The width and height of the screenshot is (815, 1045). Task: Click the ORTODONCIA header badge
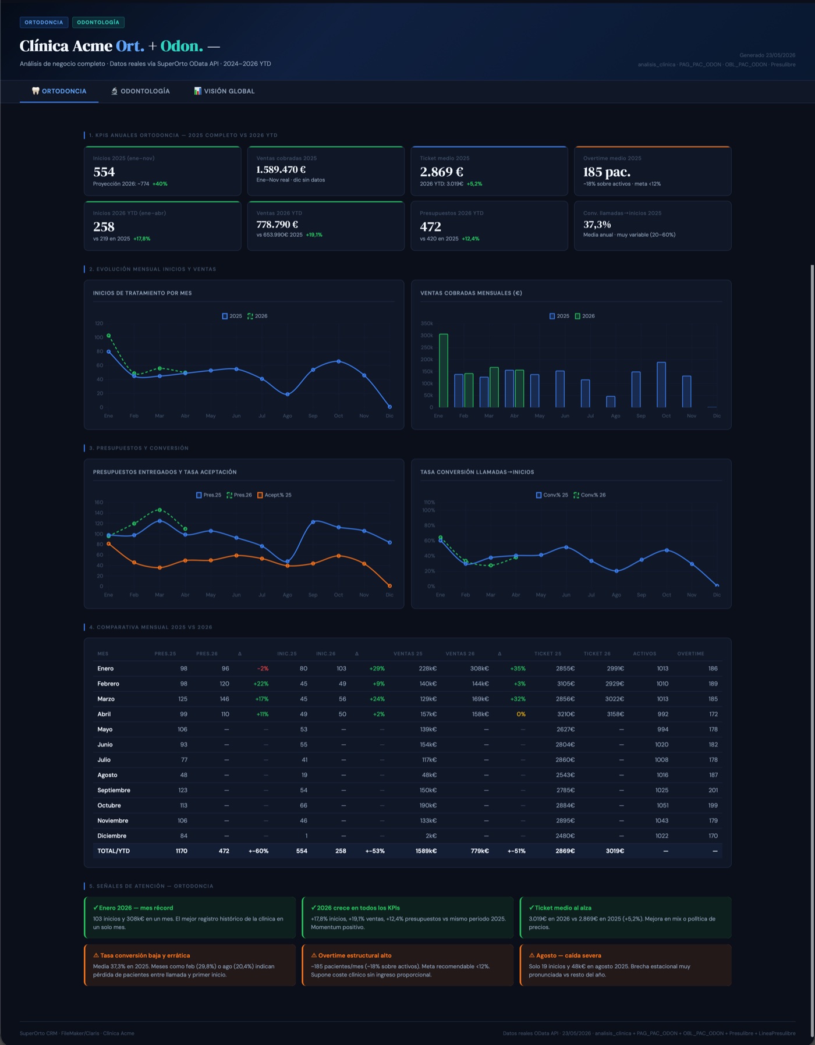coord(44,23)
